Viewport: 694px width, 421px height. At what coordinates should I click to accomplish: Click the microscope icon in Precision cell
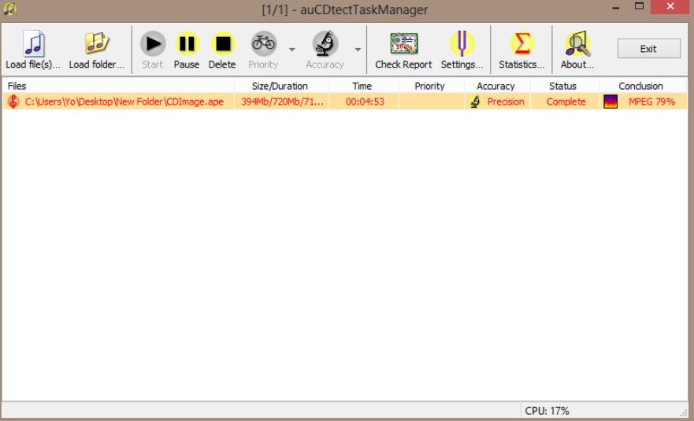tap(475, 102)
